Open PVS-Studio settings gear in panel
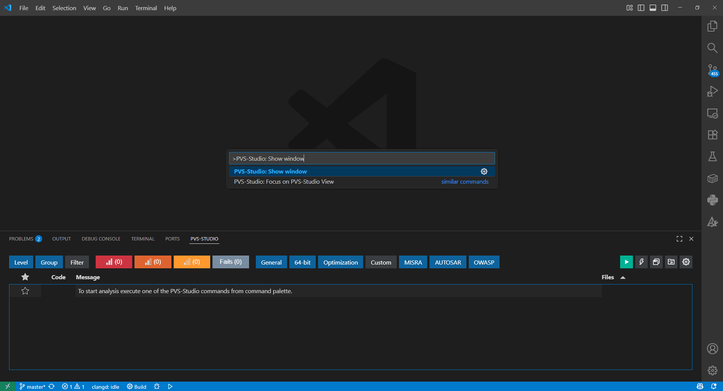This screenshot has height=391, width=723. (686, 262)
